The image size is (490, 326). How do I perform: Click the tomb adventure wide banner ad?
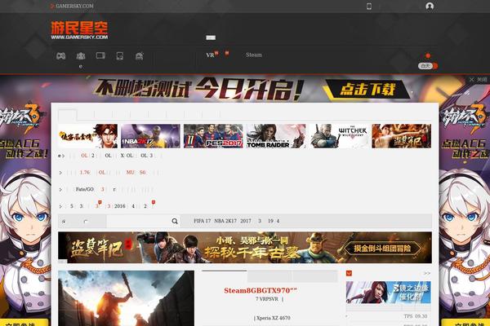pyautogui.click(x=245, y=248)
